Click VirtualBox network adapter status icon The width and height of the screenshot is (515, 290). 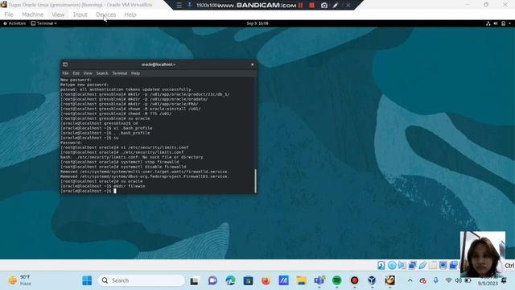click(x=412, y=265)
